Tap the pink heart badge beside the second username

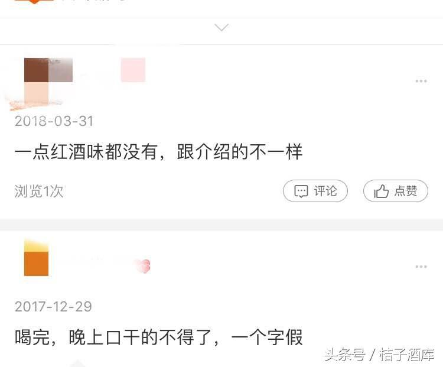pyautogui.click(x=144, y=267)
